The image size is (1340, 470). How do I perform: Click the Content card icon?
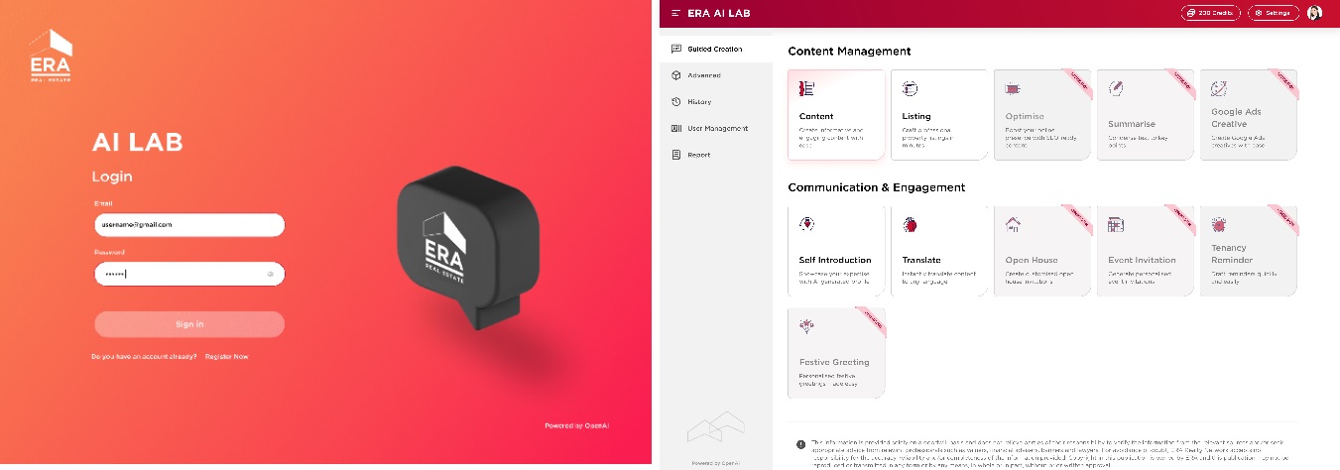(807, 89)
